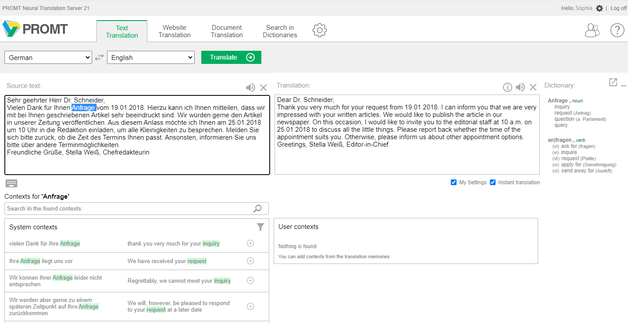
Task: Switch to the Website Translation tab
Action: (x=175, y=31)
